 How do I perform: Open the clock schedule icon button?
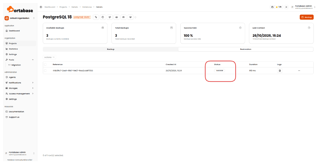(x=103, y=17)
